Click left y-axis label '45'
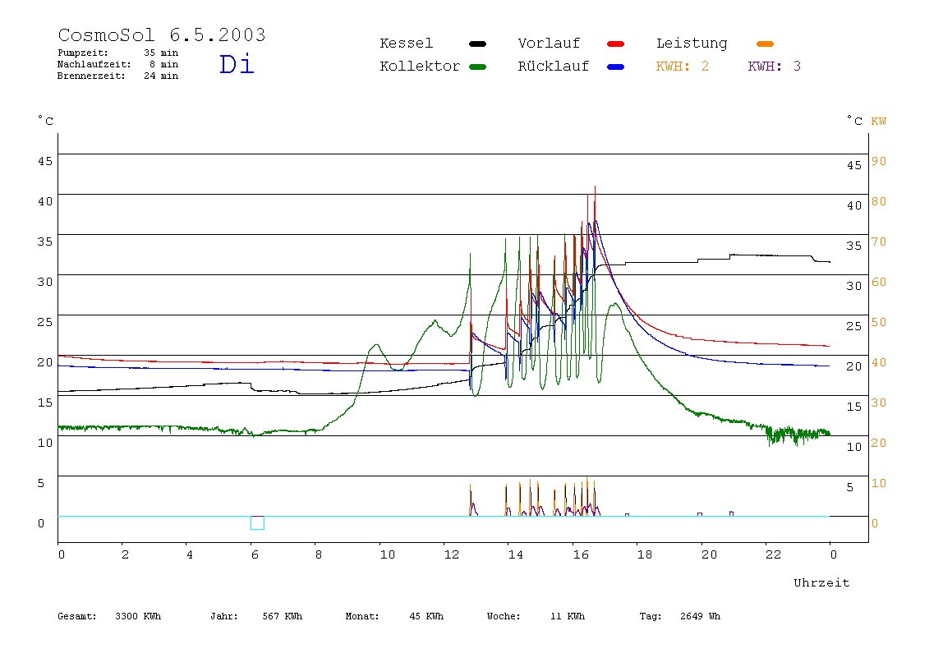The width and height of the screenshot is (943, 667). 45,161
